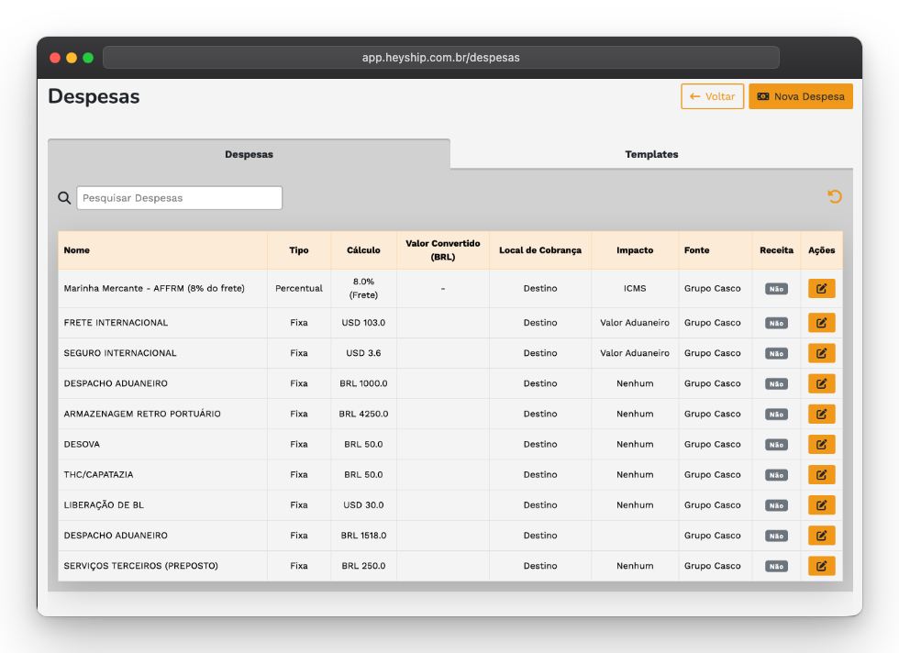Edit SERVIÇOS TERCEIROS (PREPOSTO) expense

click(x=821, y=566)
